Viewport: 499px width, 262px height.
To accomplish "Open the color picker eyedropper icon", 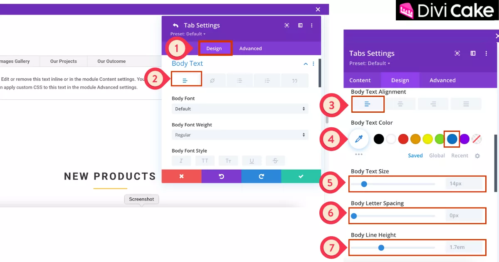I will pyautogui.click(x=359, y=139).
